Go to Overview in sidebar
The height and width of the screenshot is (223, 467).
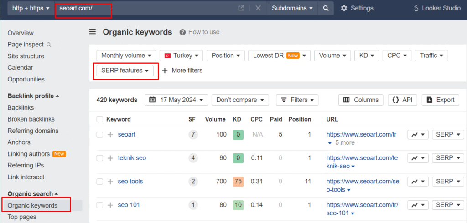21,33
